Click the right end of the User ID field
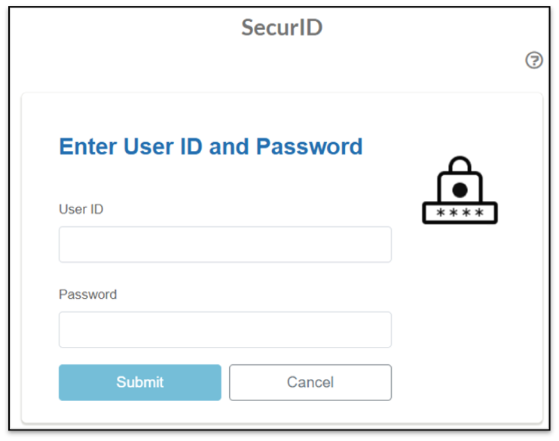This screenshot has width=559, height=441. 383,245
